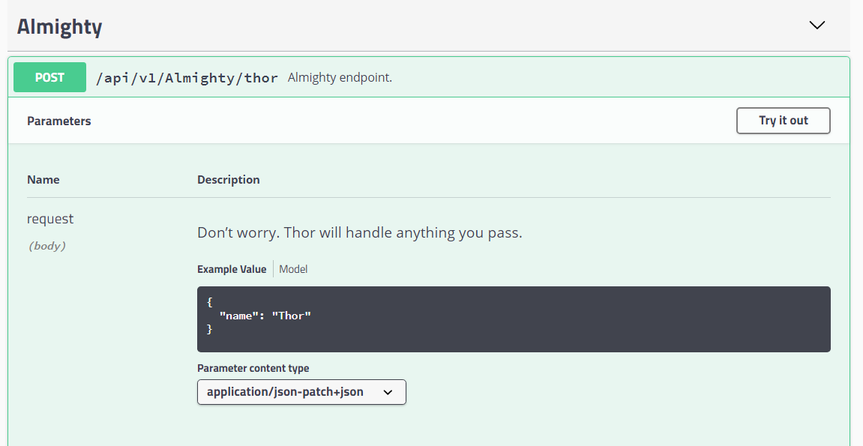Image resolution: width=863 pixels, height=446 pixels.
Task: Collapse the Almighty section using top-right chevron
Action: coord(817,25)
